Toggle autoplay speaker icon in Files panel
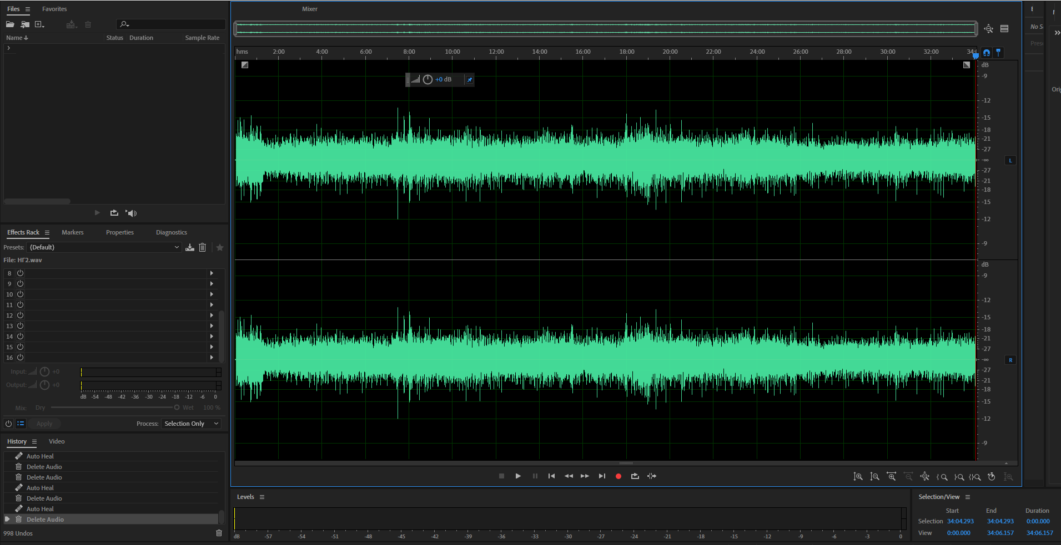This screenshot has height=545, width=1061. point(131,213)
